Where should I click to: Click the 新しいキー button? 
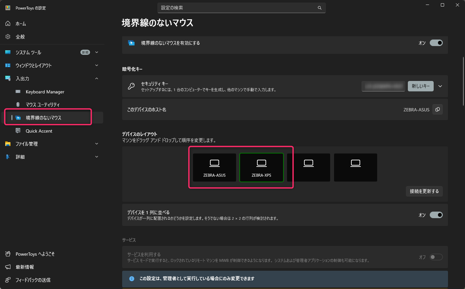pyautogui.click(x=421, y=86)
